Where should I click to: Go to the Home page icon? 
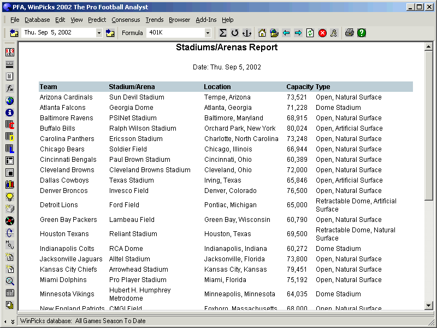[x=262, y=33]
